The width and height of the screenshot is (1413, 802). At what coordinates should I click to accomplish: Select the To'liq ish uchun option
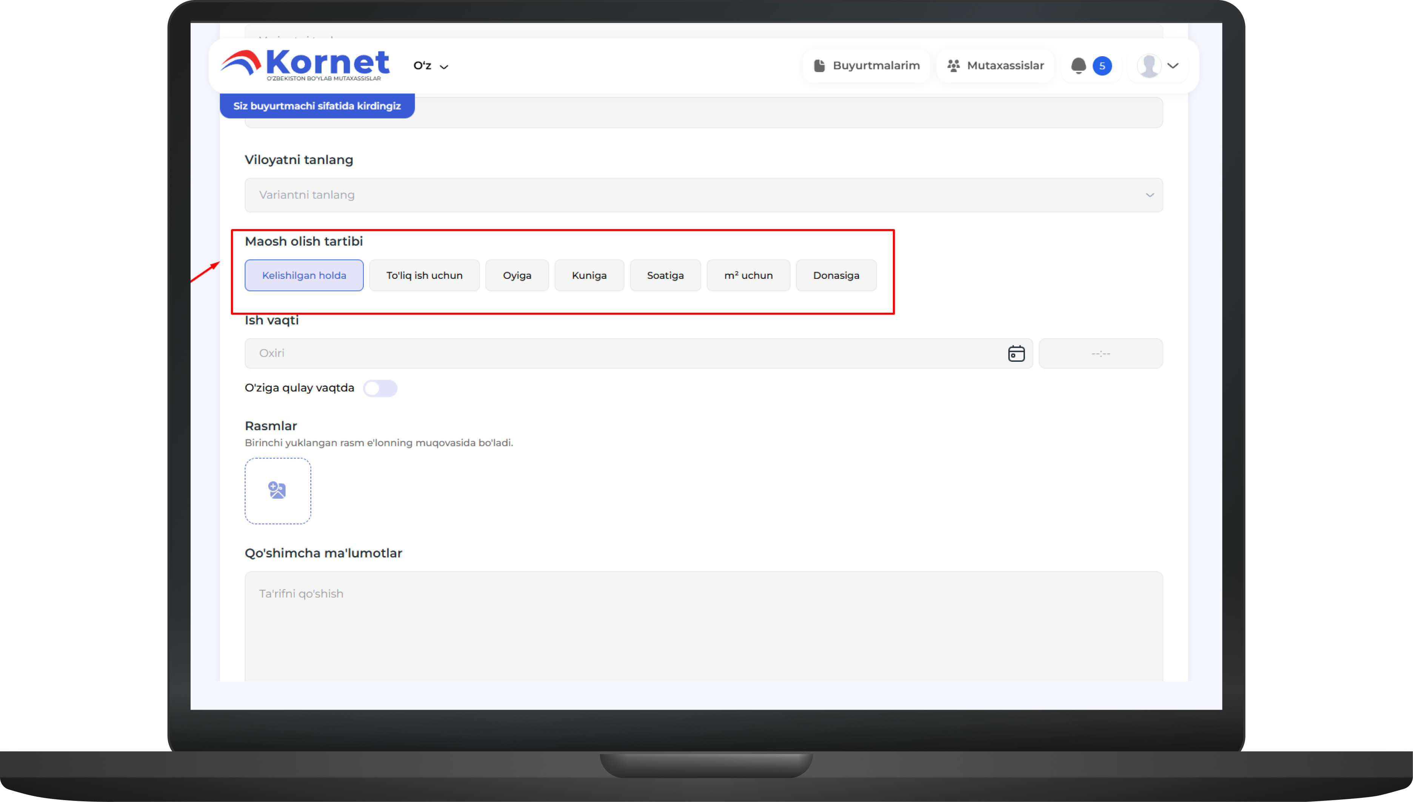coord(424,275)
